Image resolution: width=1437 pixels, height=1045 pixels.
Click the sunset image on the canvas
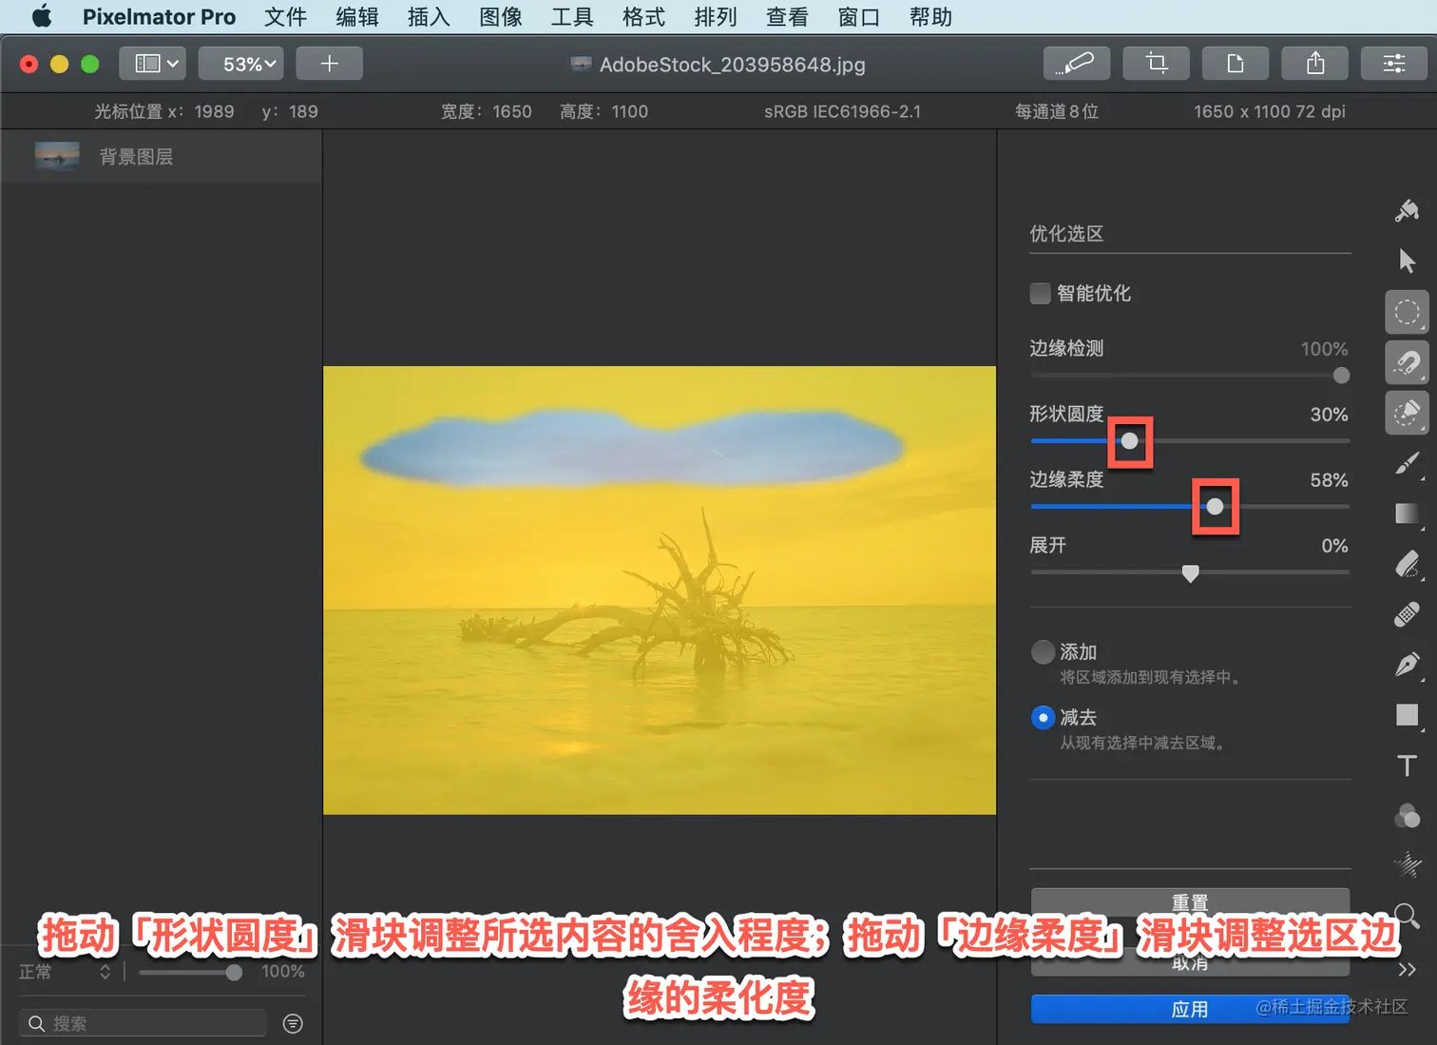[660, 590]
